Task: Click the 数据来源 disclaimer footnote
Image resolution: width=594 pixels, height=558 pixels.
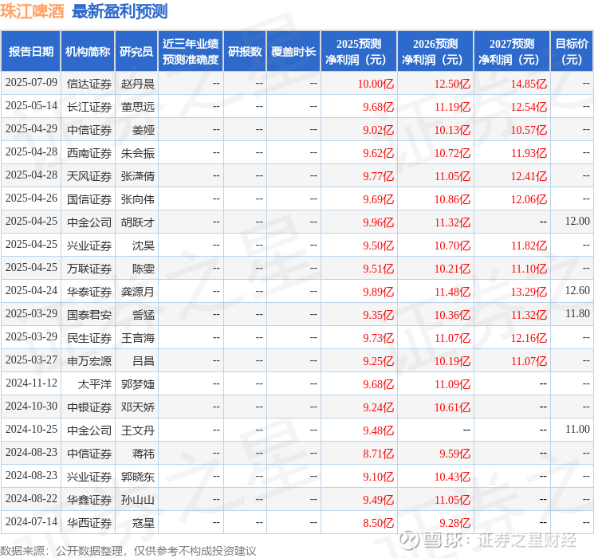Action: (128, 550)
